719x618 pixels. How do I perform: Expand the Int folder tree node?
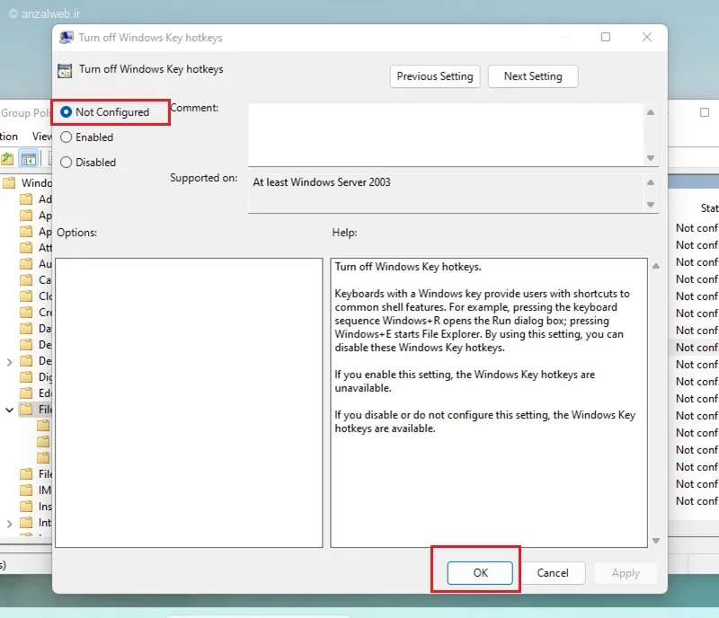[x=9, y=523]
